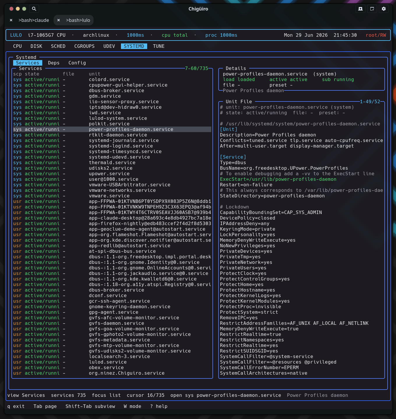Image resolution: width=396 pixels, height=419 pixels.
Task: Select iio-sensor-proxy.service entry
Action: 112,101
